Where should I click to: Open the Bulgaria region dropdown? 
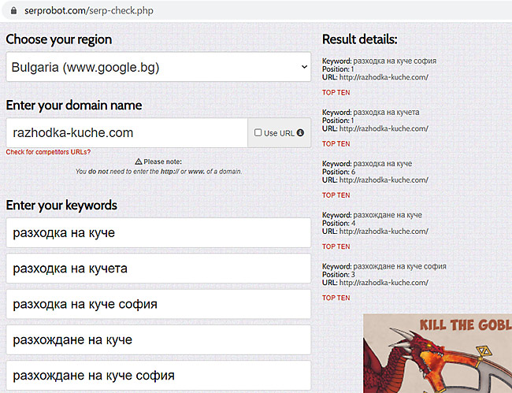pyautogui.click(x=158, y=67)
